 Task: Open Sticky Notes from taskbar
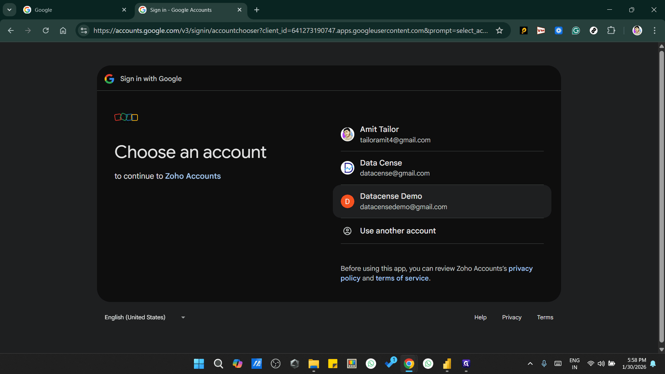(x=333, y=364)
